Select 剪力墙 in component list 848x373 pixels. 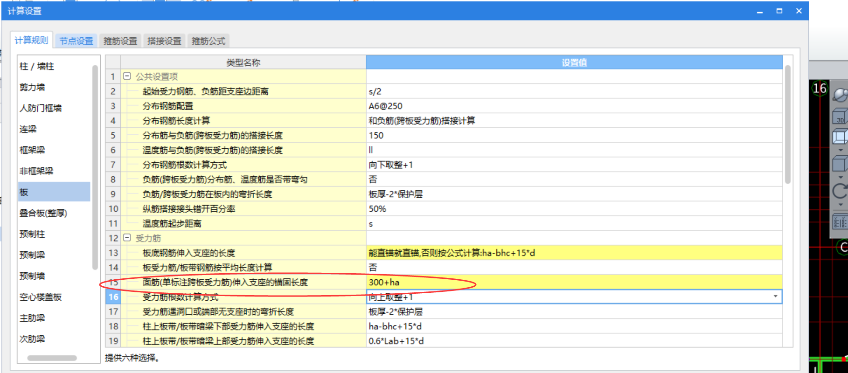(54, 87)
